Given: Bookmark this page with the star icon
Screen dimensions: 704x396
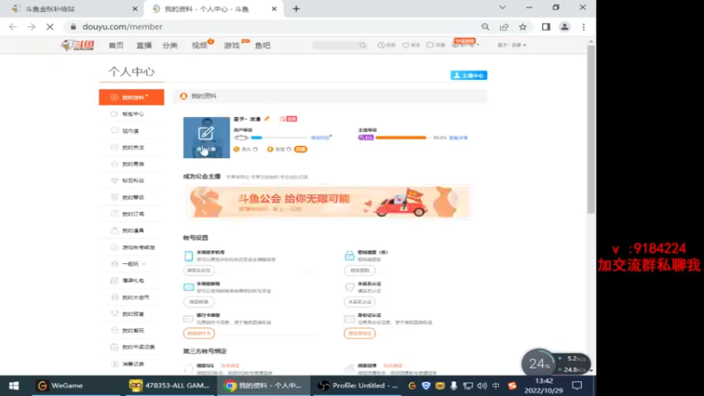Looking at the screenshot, I should coord(523,27).
